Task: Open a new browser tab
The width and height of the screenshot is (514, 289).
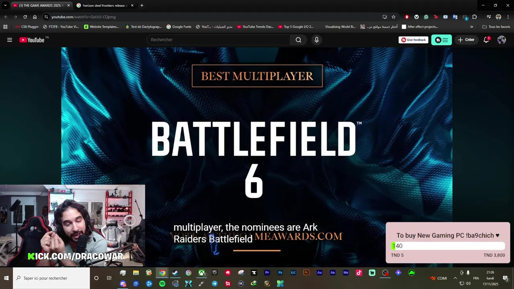Action: click(x=142, y=5)
